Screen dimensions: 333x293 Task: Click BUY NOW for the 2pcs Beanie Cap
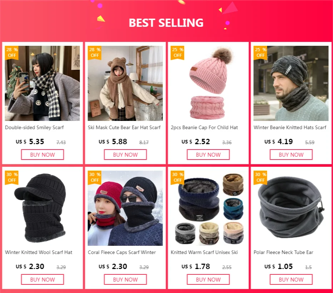point(208,155)
